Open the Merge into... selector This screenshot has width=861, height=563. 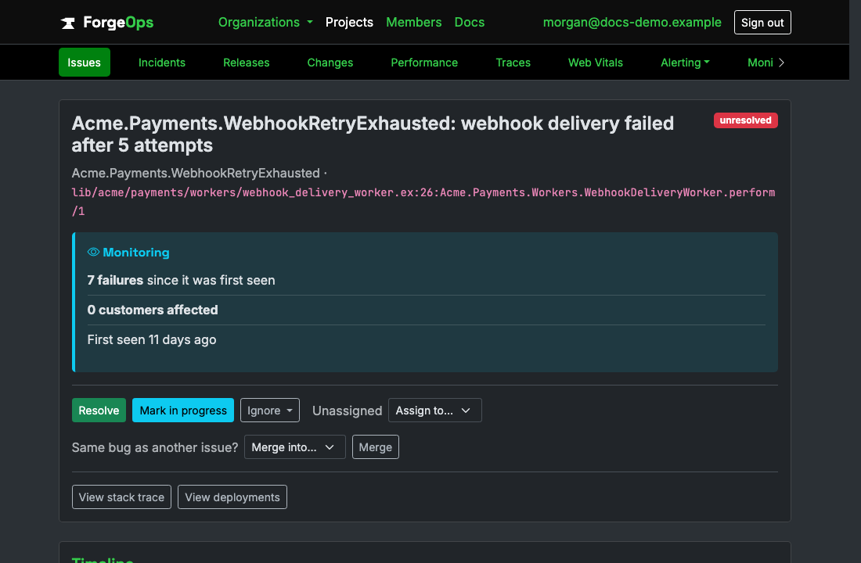[x=294, y=447]
